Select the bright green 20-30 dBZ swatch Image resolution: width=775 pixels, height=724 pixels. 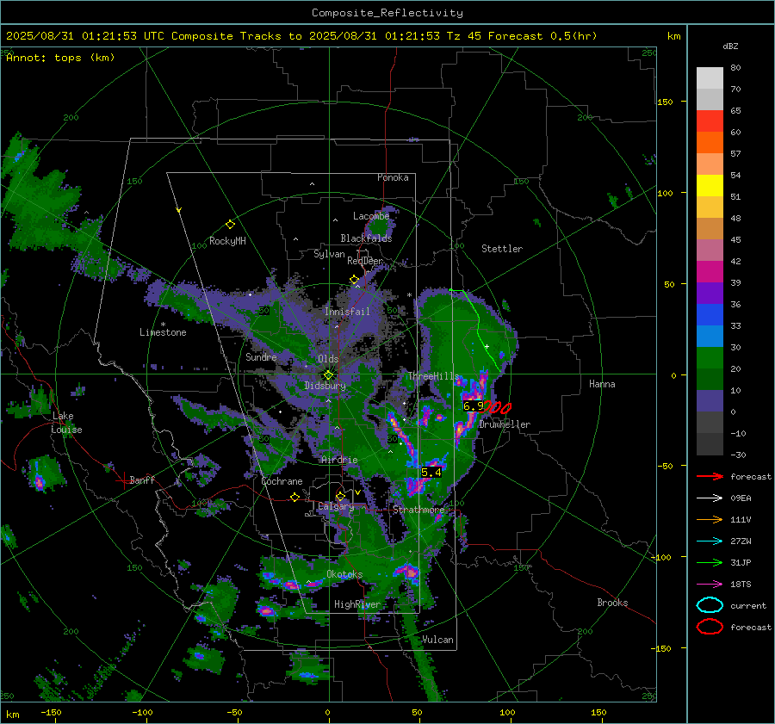pyautogui.click(x=710, y=358)
